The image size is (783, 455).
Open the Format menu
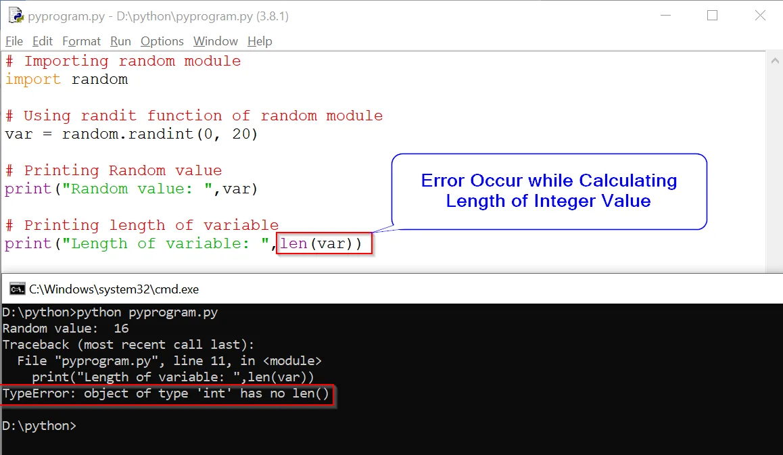[x=81, y=41]
